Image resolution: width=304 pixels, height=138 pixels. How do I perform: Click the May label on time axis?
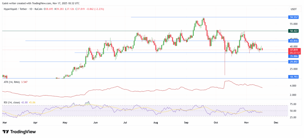(x=65, y=123)
